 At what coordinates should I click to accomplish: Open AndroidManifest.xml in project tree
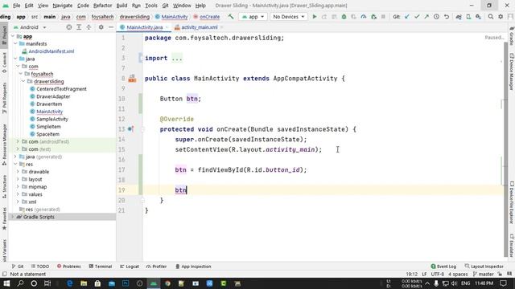pos(51,51)
